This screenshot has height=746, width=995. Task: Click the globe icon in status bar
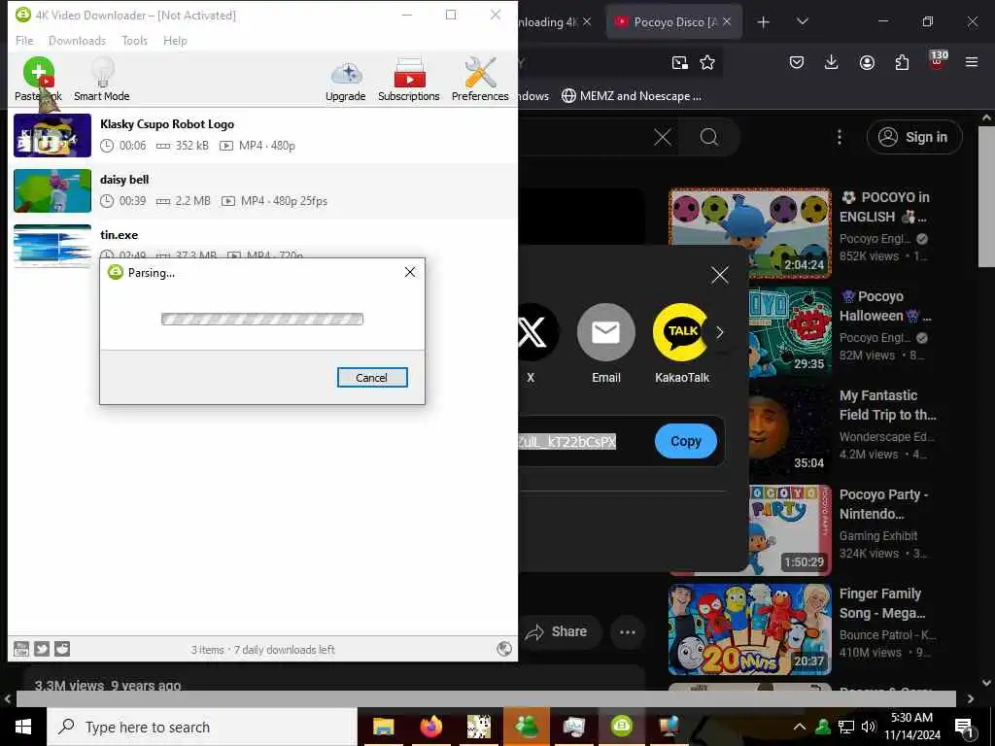tap(504, 648)
